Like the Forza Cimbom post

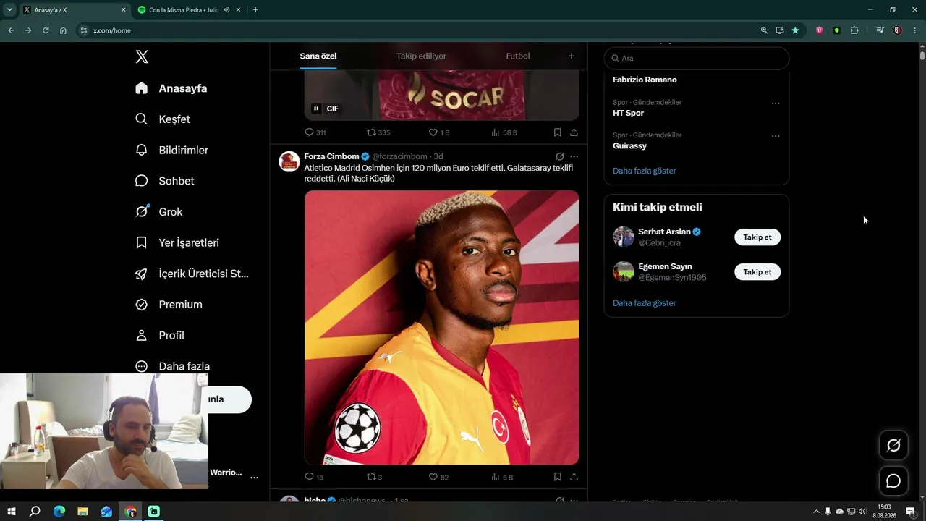coord(438,477)
